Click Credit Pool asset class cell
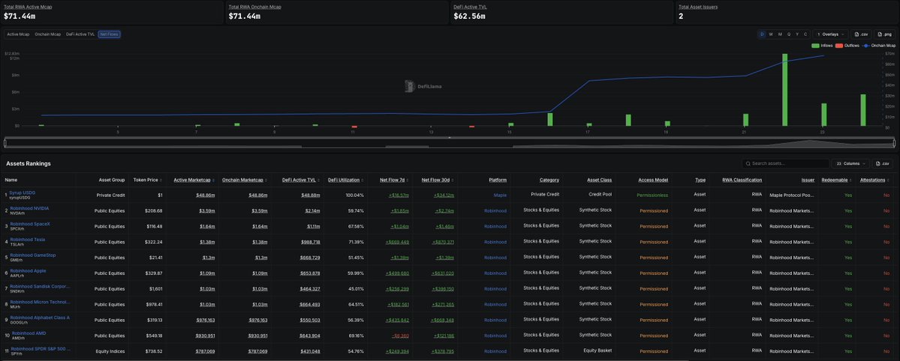 coord(601,194)
